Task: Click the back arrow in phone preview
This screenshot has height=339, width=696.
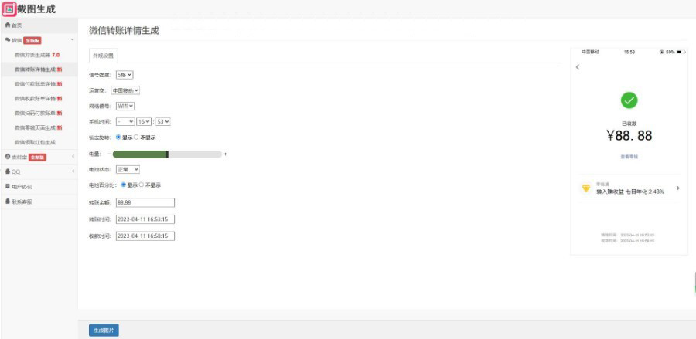Action: point(578,67)
